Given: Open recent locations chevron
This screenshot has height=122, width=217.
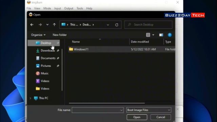Looking at the screenshot, I should (x=47, y=25).
